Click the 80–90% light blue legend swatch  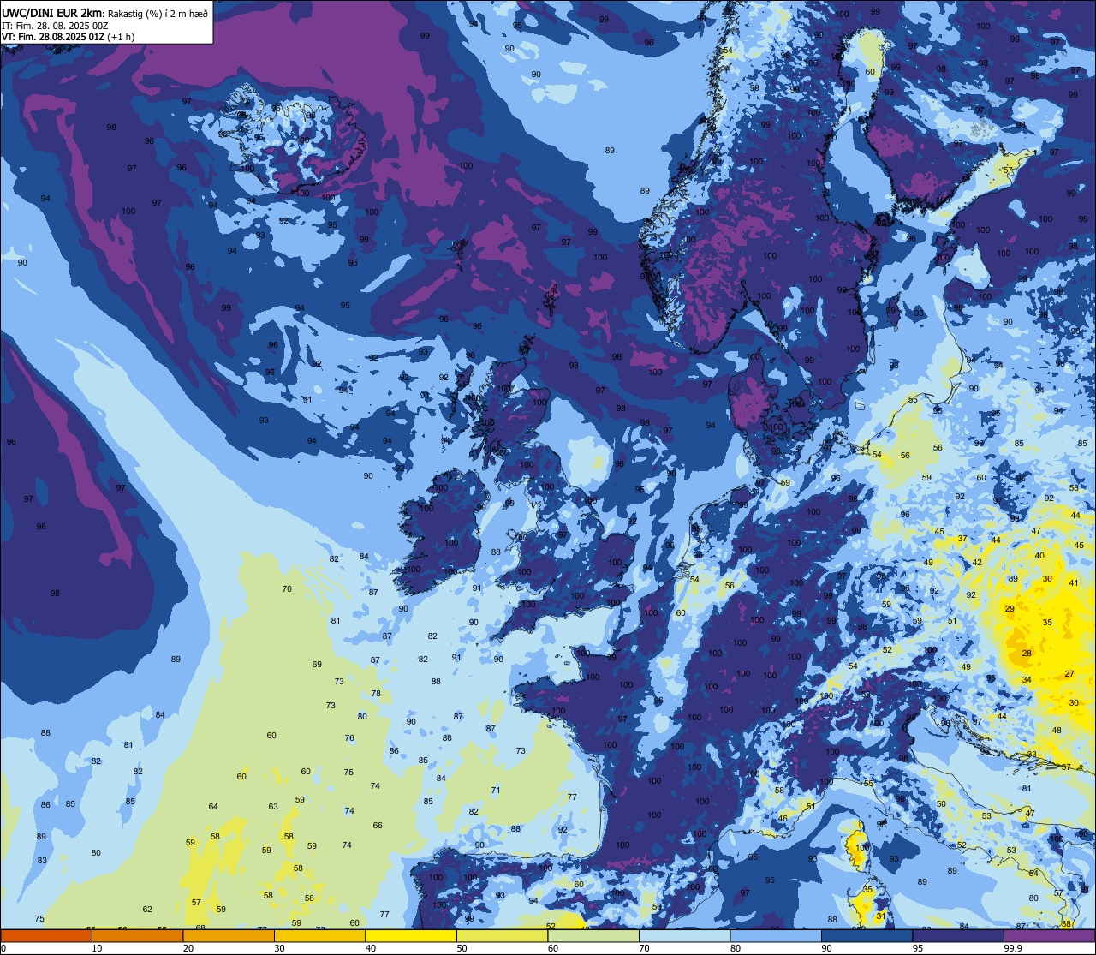coord(776,936)
